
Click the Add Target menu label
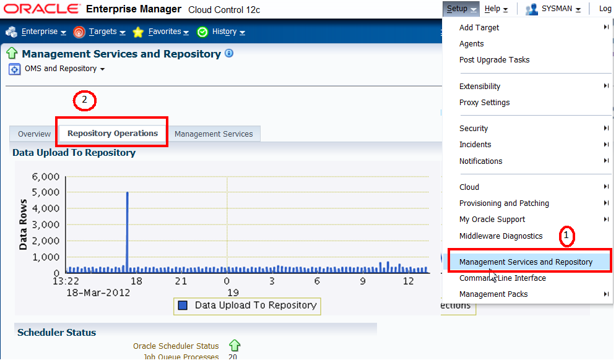point(479,27)
